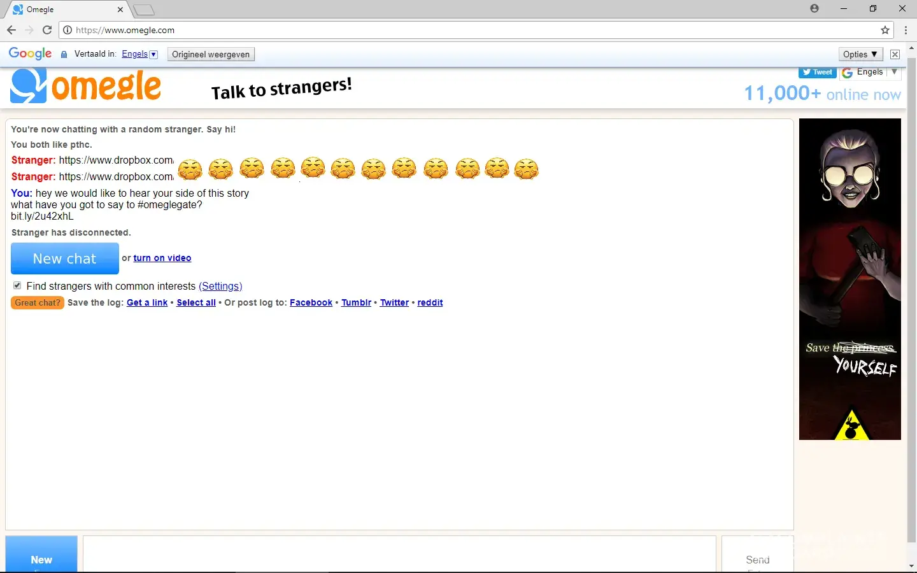The image size is (917, 573).
Task: Go back using the browser back arrow
Action: click(11, 30)
